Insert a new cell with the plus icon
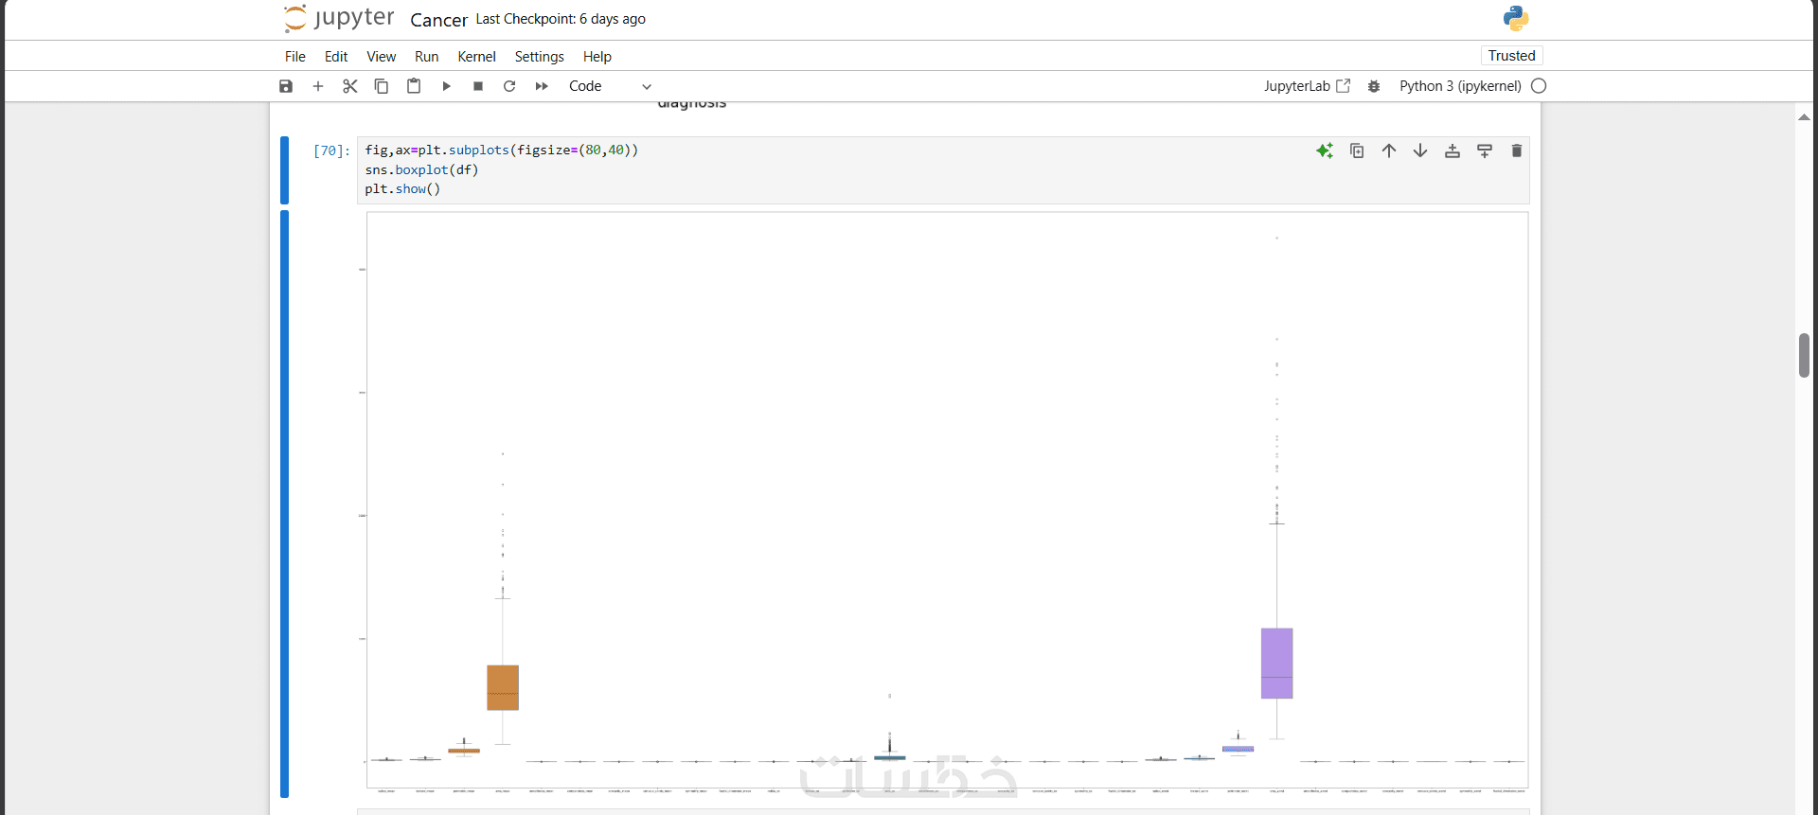The height and width of the screenshot is (815, 1818). (318, 86)
